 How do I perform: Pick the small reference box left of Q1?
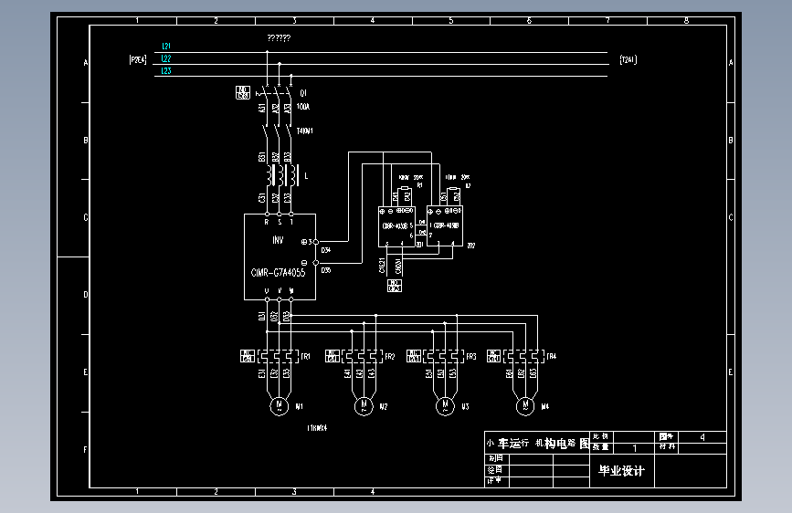243,92
